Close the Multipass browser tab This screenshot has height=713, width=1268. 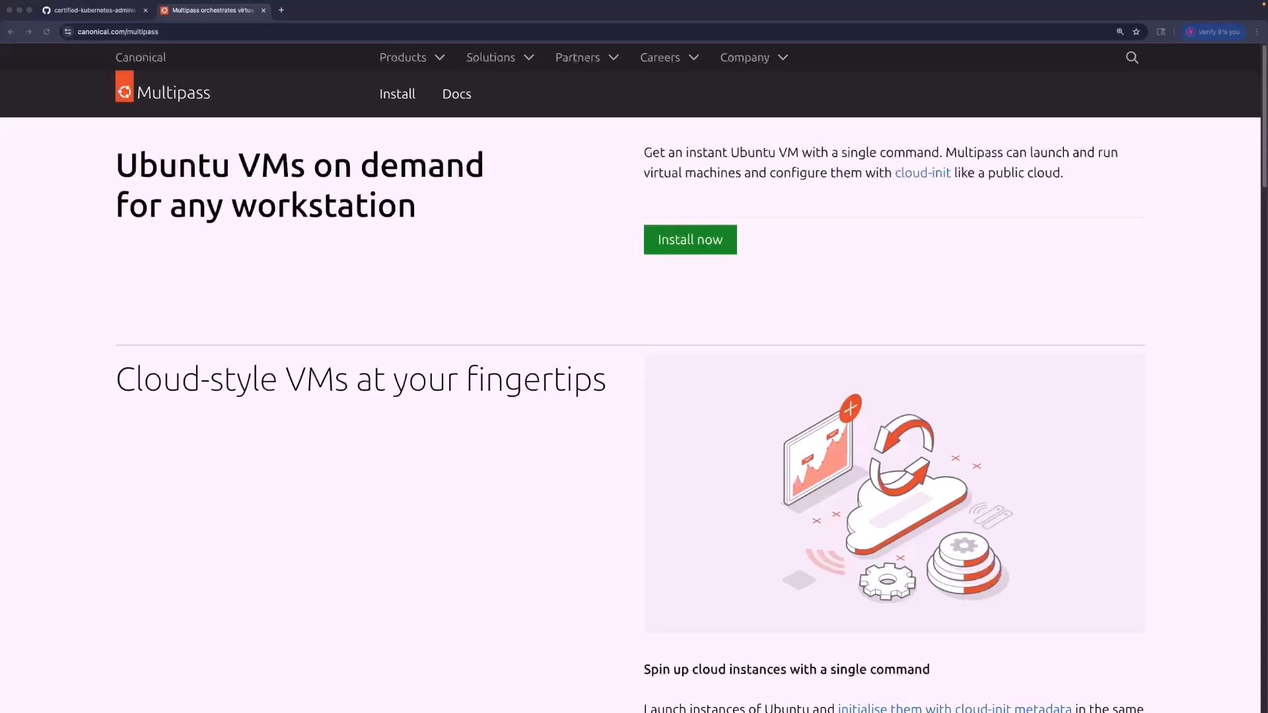[x=264, y=10]
